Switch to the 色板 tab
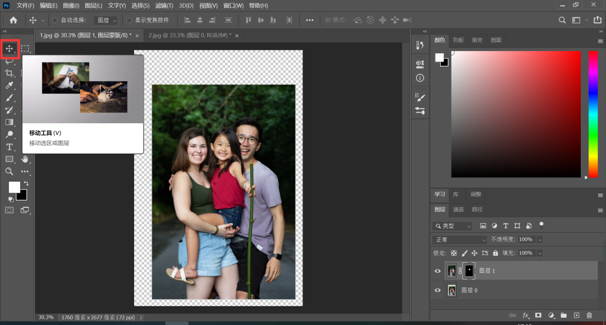This screenshot has height=325, width=606. click(458, 40)
